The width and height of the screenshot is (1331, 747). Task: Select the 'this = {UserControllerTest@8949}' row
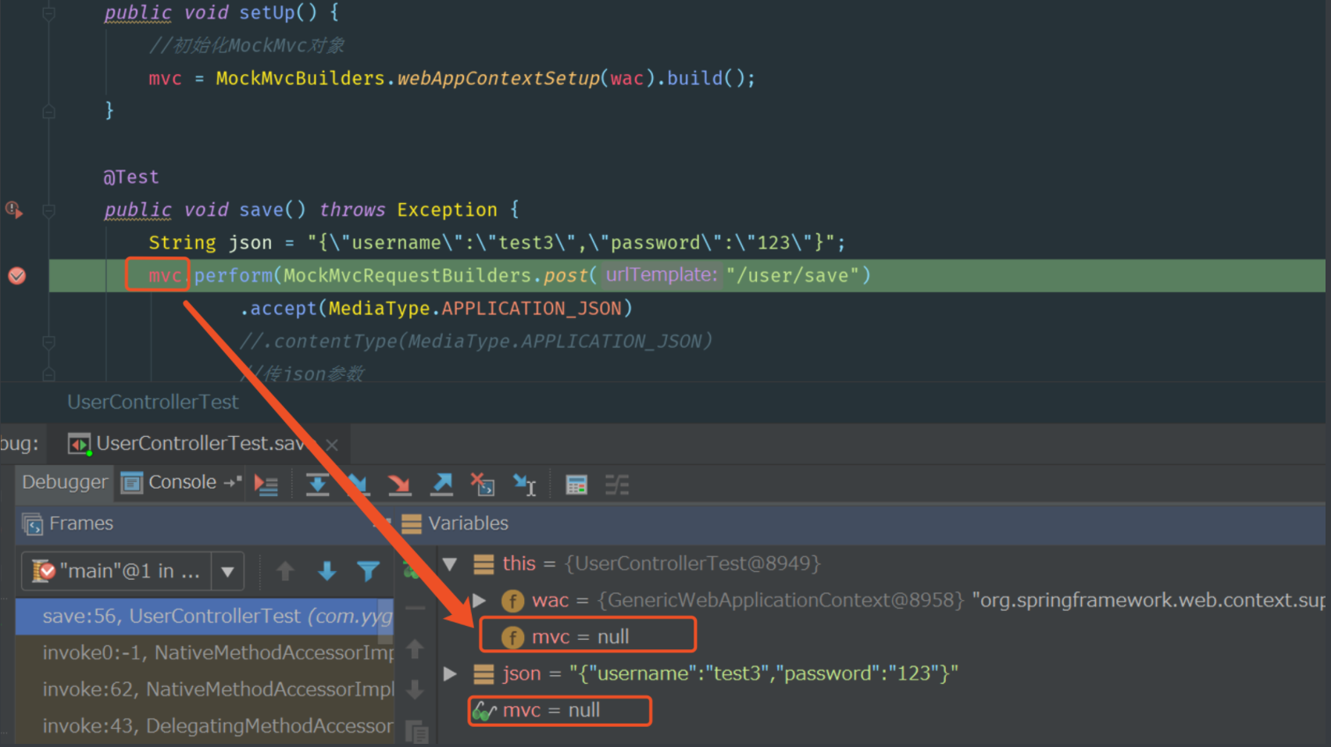662,563
